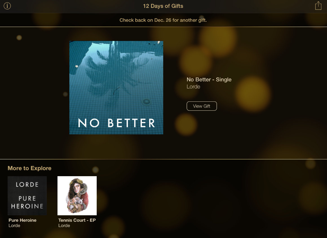Open the No Better pool artwork
This screenshot has height=238, width=327.
click(x=116, y=87)
